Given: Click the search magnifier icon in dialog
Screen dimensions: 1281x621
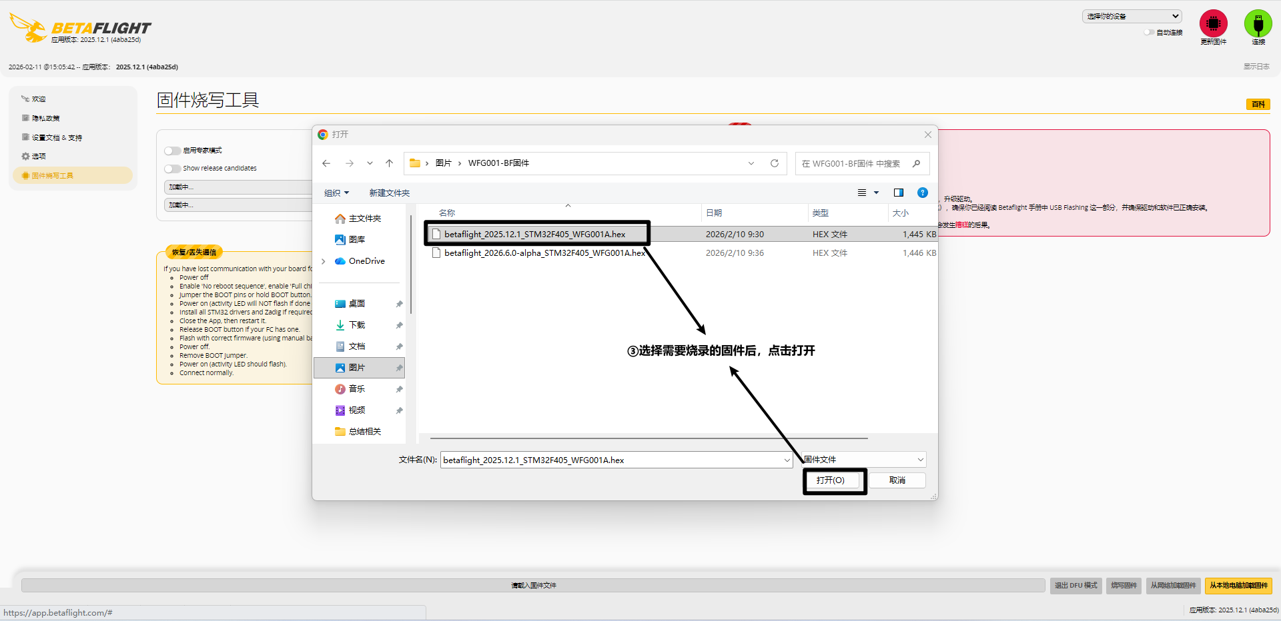Looking at the screenshot, I should pos(916,163).
